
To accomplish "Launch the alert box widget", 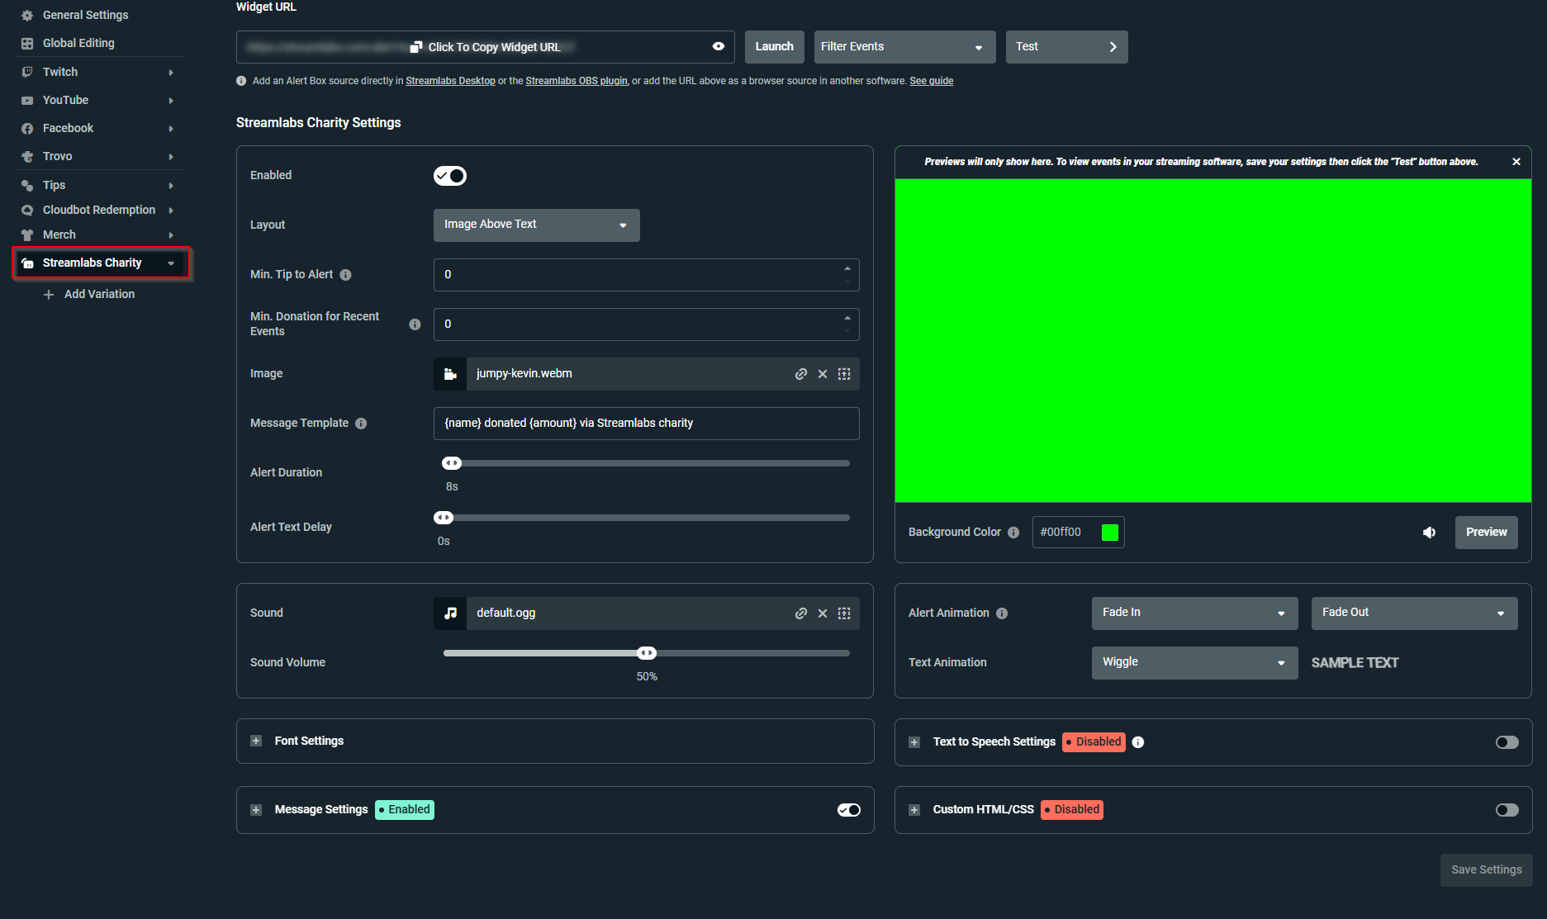I will tap(774, 47).
